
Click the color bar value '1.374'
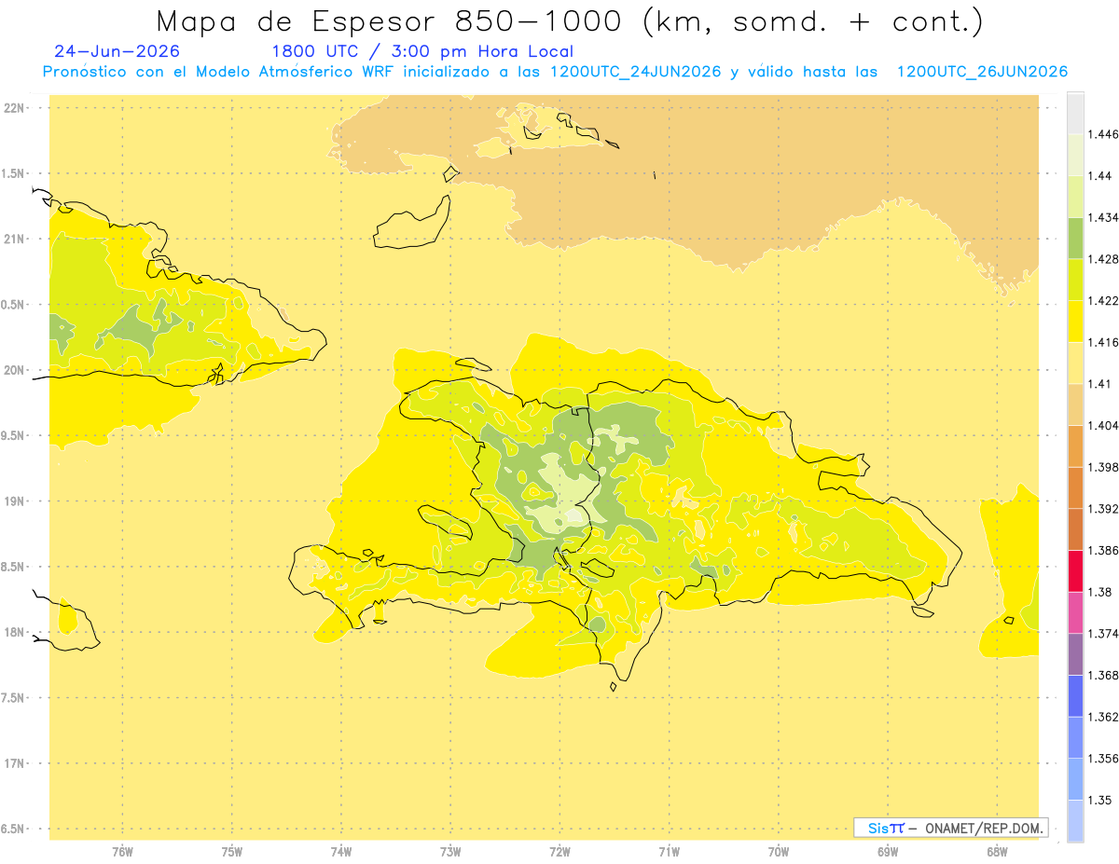coord(1103,633)
